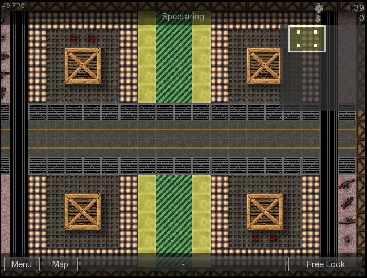Click the stopwatch round timer icon
This screenshot has height=278, width=367.
319,8
